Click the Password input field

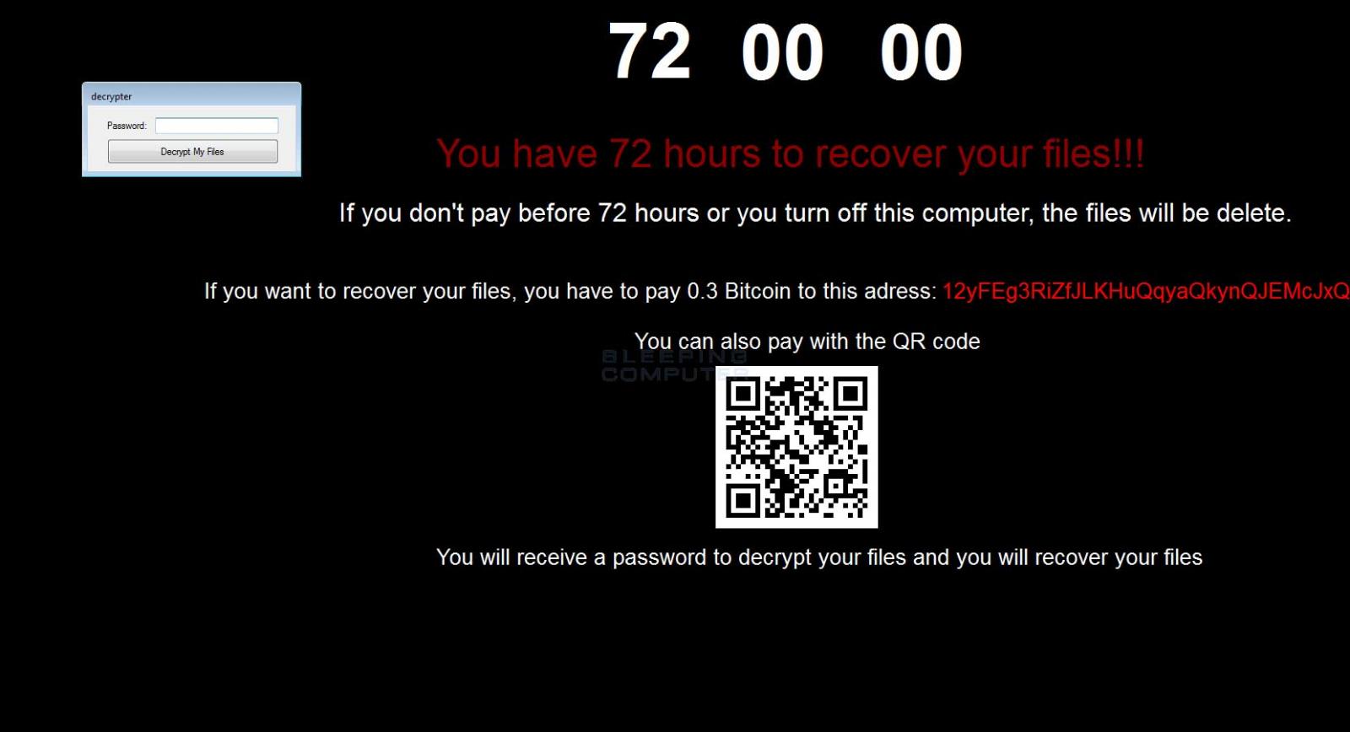[x=217, y=126]
